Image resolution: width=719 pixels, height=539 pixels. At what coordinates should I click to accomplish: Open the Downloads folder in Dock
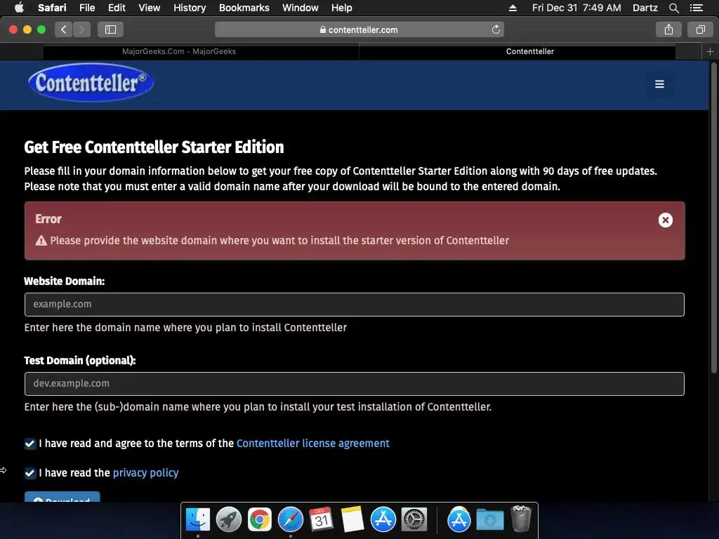point(489,520)
